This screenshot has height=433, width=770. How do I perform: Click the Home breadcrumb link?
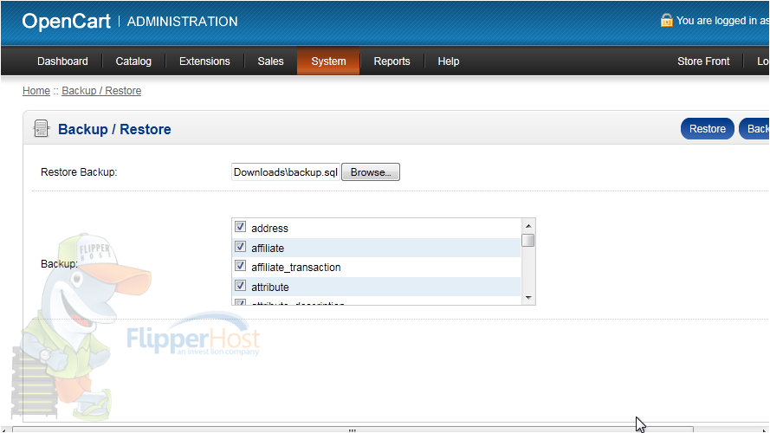(x=36, y=91)
